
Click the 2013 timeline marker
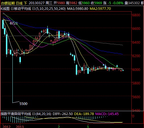tap(20, 127)
